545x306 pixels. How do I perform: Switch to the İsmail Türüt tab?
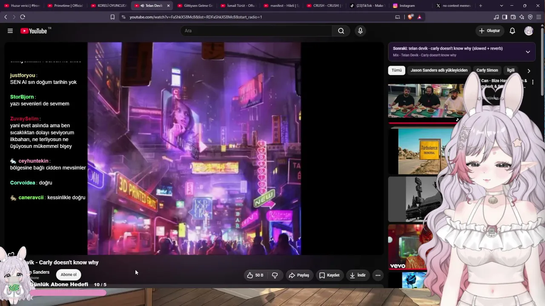tap(238, 6)
